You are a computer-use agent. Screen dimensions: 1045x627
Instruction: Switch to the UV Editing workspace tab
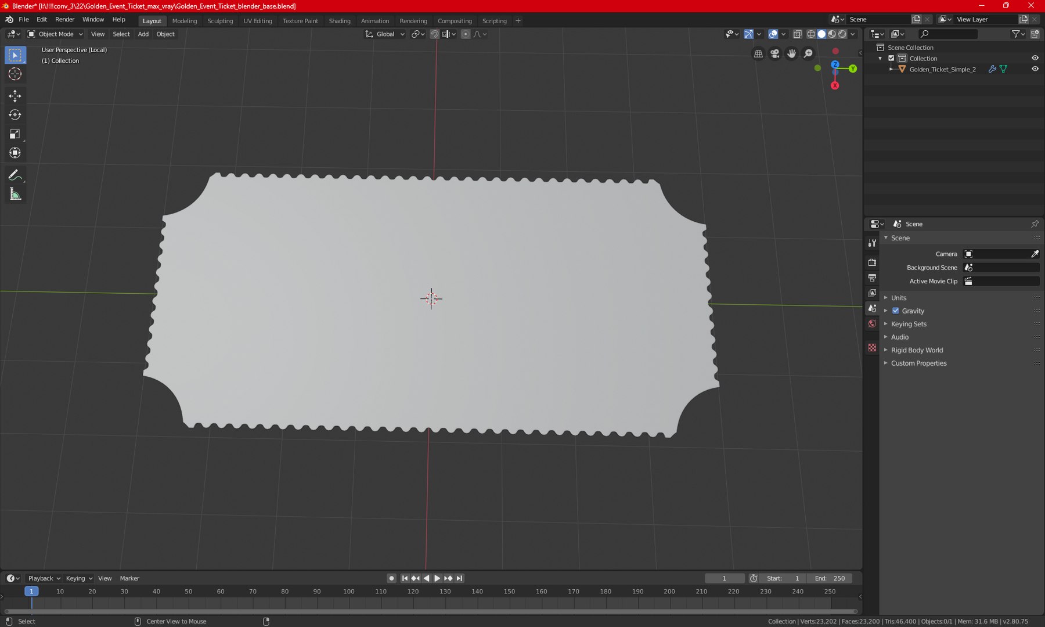coord(258,21)
